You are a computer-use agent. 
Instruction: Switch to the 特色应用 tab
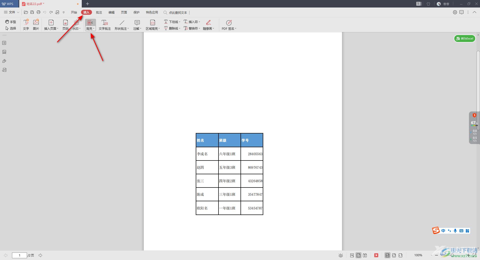pyautogui.click(x=152, y=12)
